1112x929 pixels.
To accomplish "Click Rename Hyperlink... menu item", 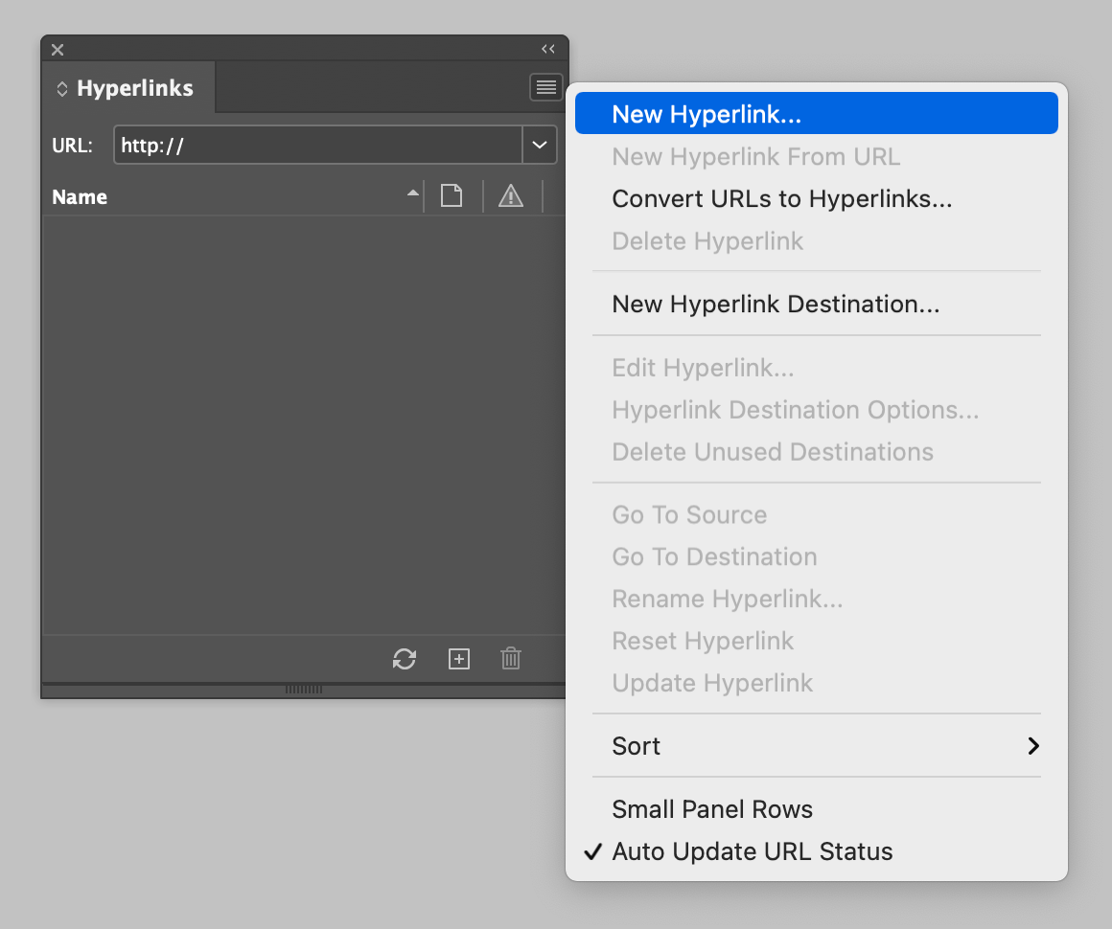I will (x=817, y=599).
